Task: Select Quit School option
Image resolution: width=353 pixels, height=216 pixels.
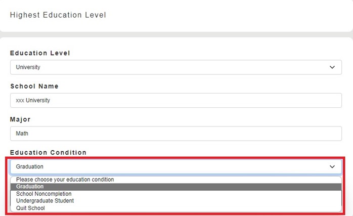Action: coord(30,208)
